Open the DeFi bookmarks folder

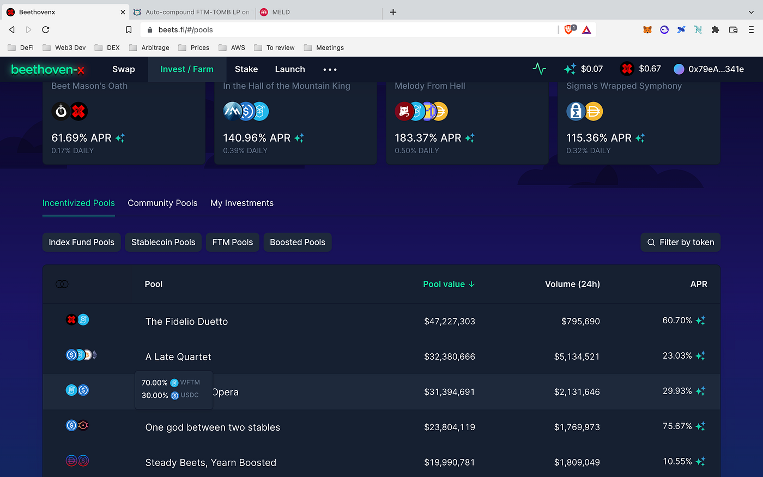[x=21, y=47]
